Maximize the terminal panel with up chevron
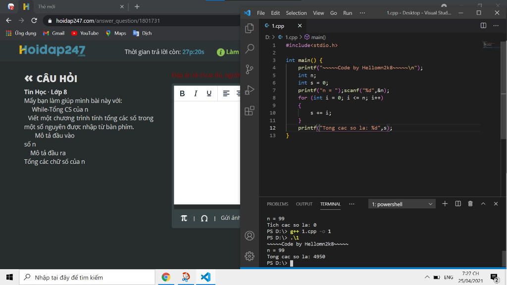Image resolution: width=507 pixels, height=285 pixels. click(x=483, y=203)
